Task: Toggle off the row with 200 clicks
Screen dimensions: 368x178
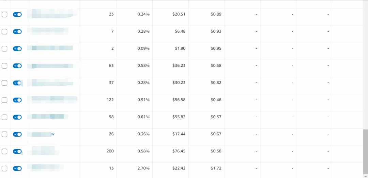Action: (x=17, y=151)
